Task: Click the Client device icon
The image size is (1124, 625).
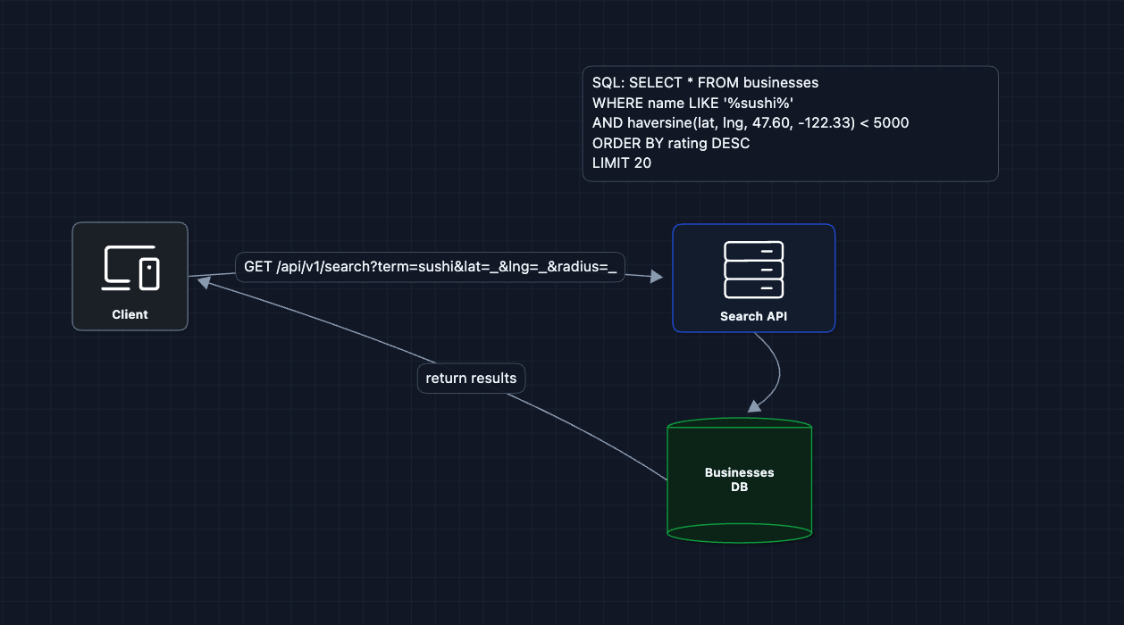Action: click(x=130, y=268)
